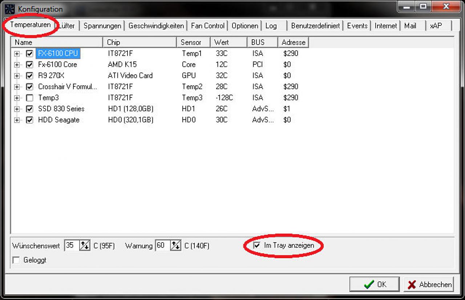Viewport: 465px width, 300px height.
Task: Select the SSD 830 Series row name
Action: 61,109
